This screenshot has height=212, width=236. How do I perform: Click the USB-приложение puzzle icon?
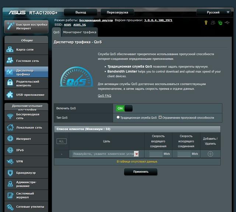click(x=10, y=95)
